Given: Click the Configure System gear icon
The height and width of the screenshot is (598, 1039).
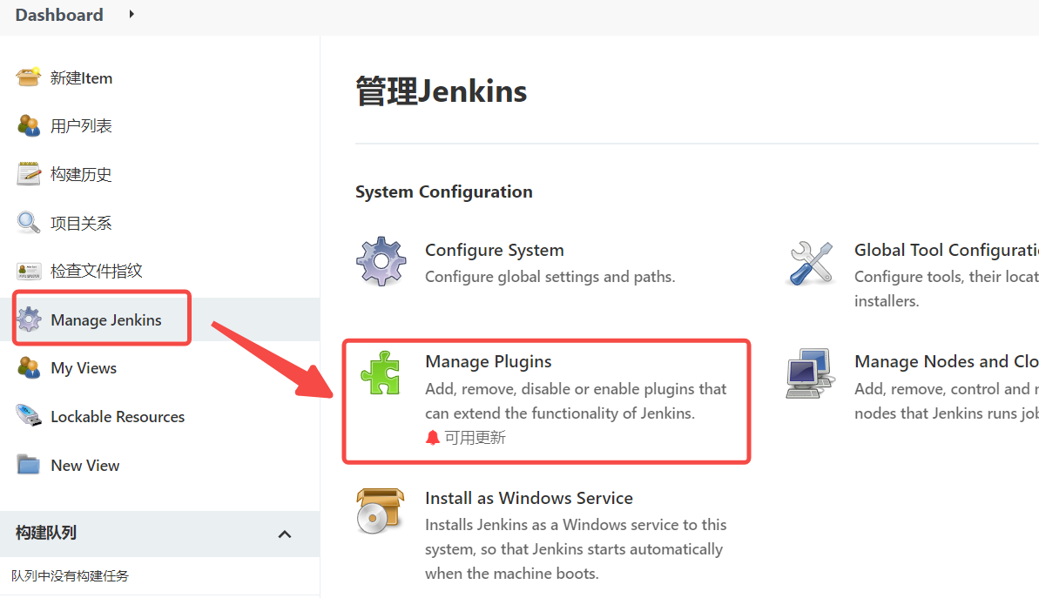Looking at the screenshot, I should coord(381,261).
